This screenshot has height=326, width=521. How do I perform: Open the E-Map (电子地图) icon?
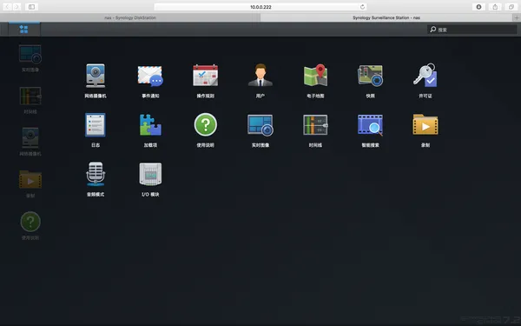point(315,75)
